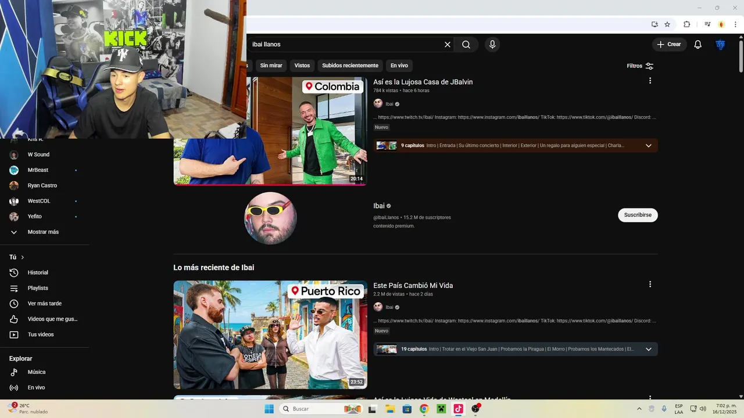
Task: Open the taskbar volume icon
Action: (703, 409)
